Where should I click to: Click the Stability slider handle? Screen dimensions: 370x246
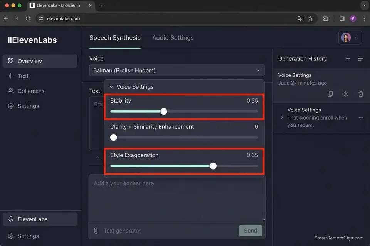(x=164, y=111)
